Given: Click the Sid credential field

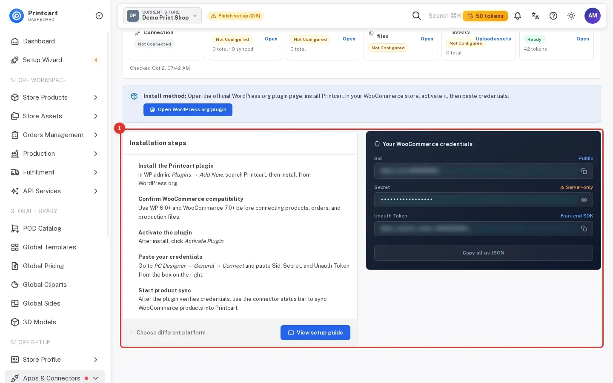Looking at the screenshot, I should (484, 171).
